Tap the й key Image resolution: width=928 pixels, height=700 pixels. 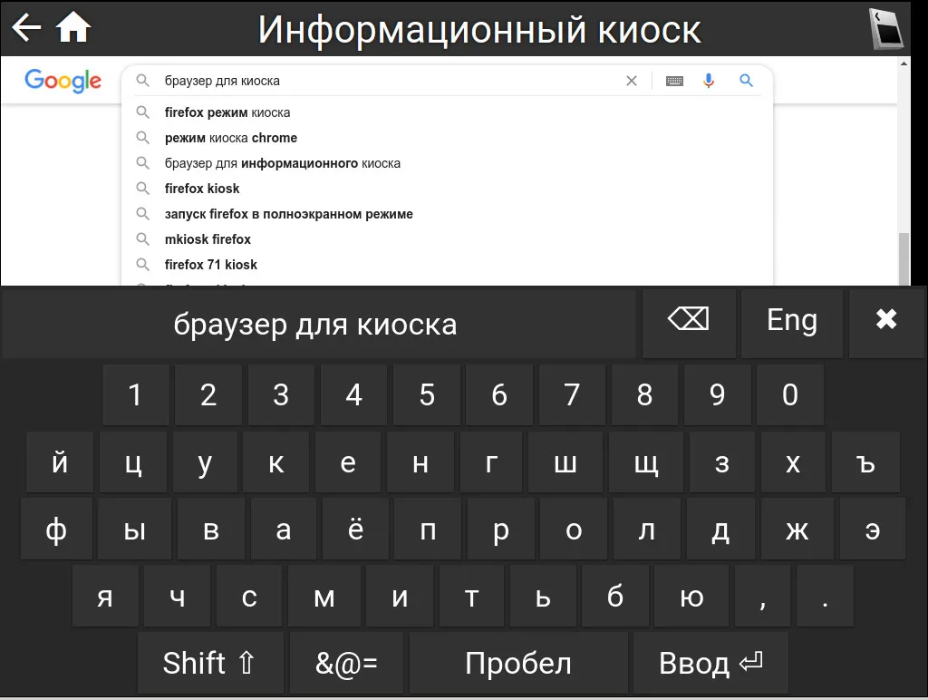click(x=60, y=462)
